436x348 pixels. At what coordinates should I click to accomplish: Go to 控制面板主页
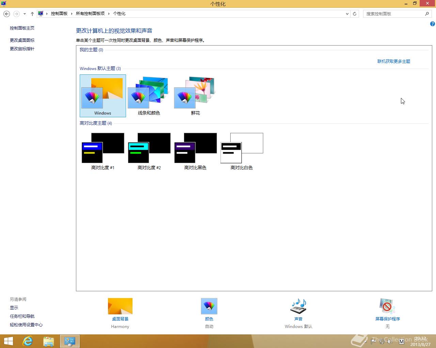pos(22,28)
